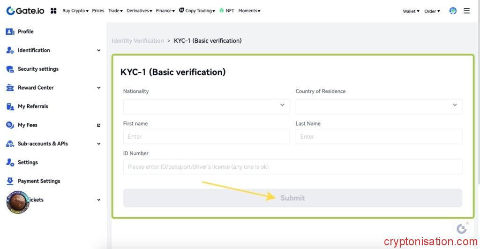Open the hamburger menu icon
The image size is (480, 249).
[466, 11]
